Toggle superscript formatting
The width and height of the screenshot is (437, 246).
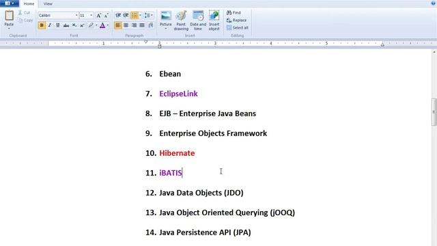click(82, 25)
